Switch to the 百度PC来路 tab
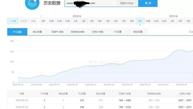The image size is (193, 109). pos(57,32)
